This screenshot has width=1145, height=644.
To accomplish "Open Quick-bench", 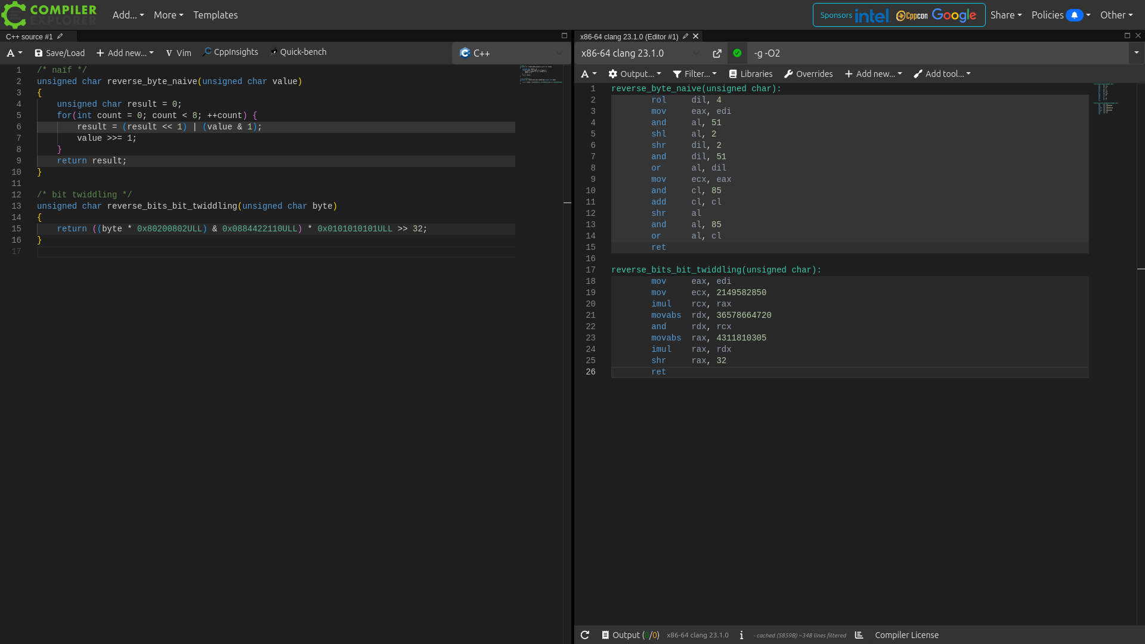I will (x=298, y=52).
